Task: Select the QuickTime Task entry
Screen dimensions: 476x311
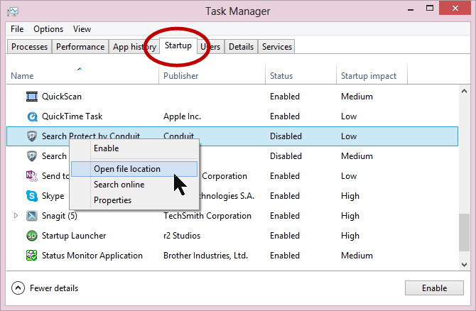Action: click(72, 116)
